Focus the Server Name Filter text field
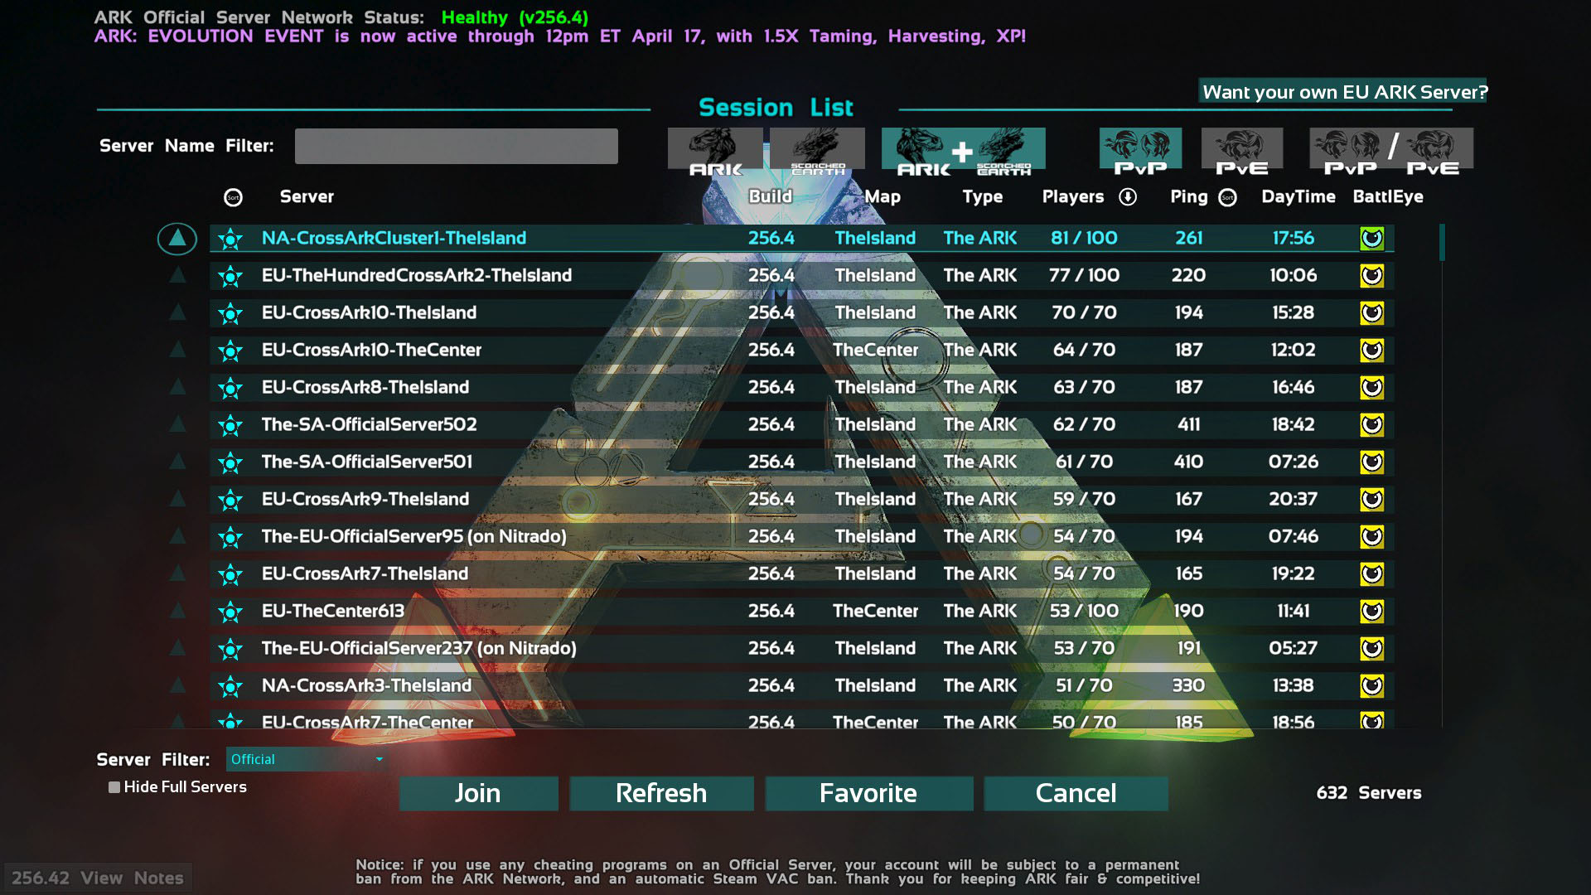The image size is (1591, 895). [457, 146]
